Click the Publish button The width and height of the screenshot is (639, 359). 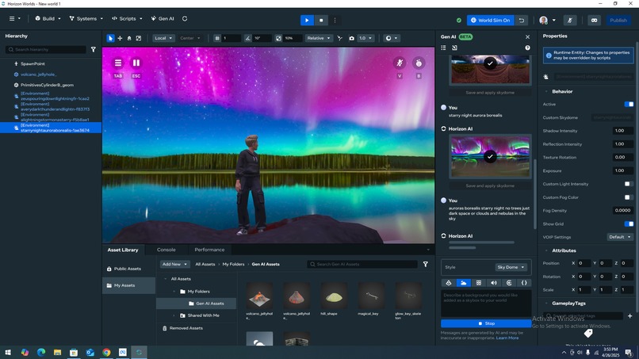pos(618,20)
